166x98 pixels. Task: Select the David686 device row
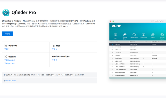coord(138,44)
